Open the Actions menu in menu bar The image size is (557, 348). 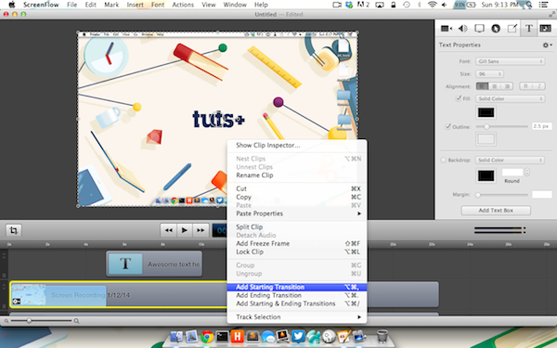(x=183, y=5)
